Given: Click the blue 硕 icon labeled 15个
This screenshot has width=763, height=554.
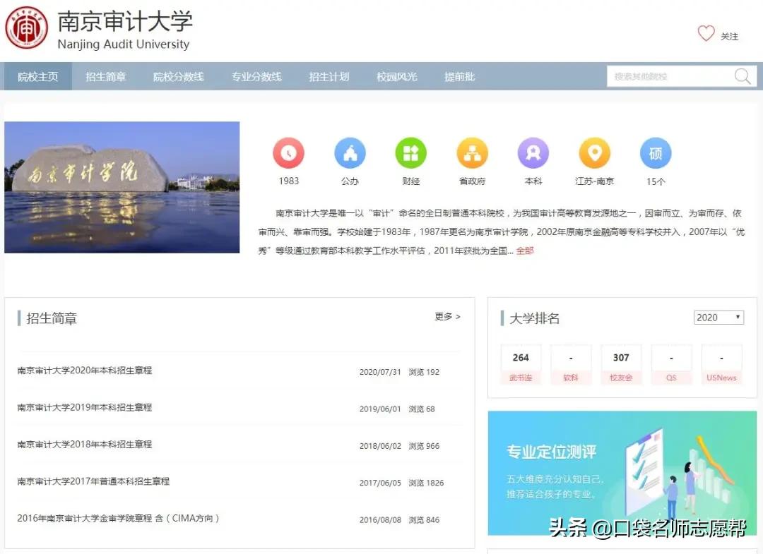Looking at the screenshot, I should tap(656, 152).
